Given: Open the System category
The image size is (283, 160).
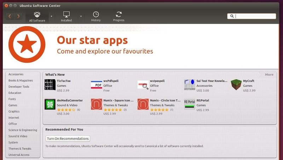Looking at the screenshot, I should (x=13, y=142).
